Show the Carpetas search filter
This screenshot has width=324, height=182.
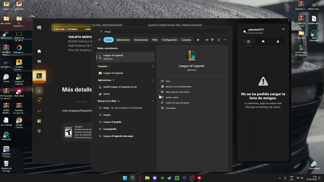pos(186,40)
